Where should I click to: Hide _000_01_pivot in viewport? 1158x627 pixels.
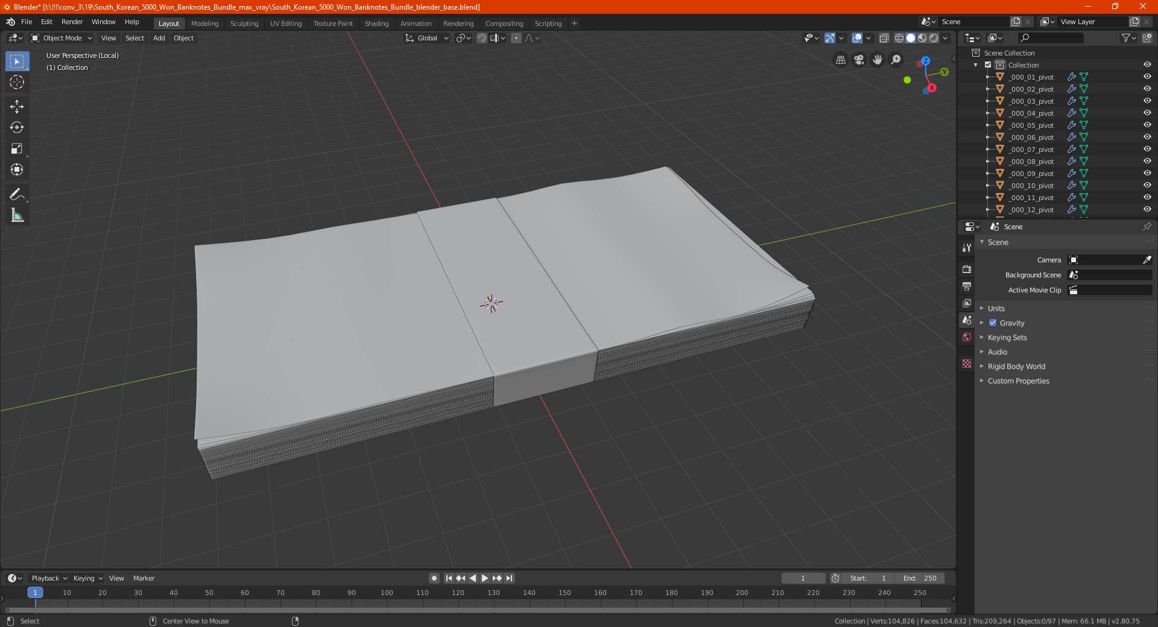click(1147, 77)
